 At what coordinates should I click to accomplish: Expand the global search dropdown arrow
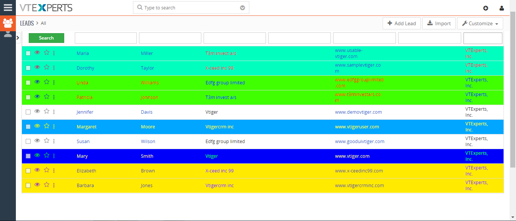pos(243,8)
